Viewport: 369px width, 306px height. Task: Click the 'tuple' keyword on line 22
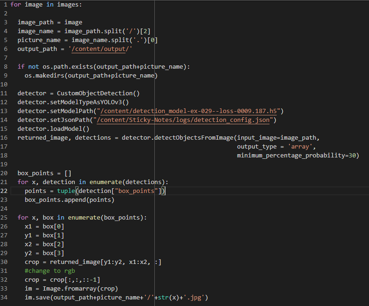[66, 191]
